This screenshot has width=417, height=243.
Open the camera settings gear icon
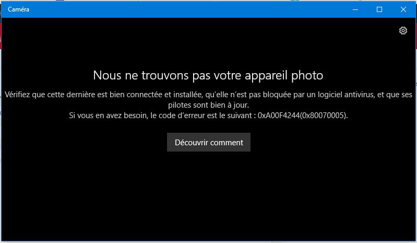point(403,31)
